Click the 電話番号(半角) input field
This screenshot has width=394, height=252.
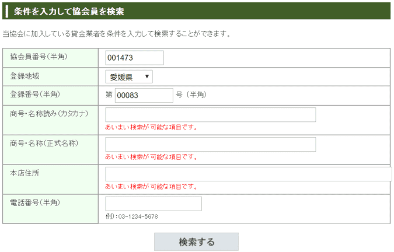154,204
